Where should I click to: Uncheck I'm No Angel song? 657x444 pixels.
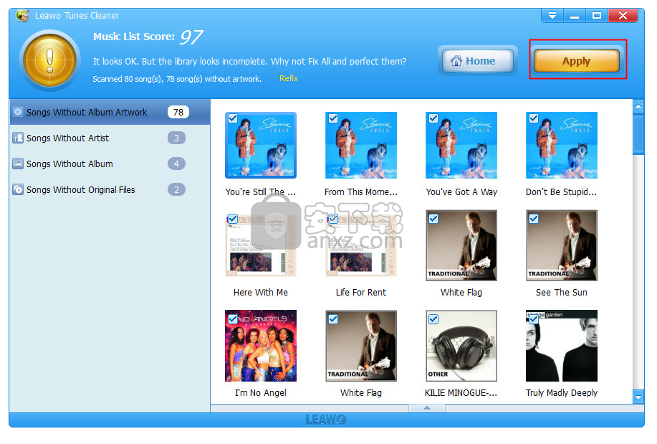pos(233,319)
